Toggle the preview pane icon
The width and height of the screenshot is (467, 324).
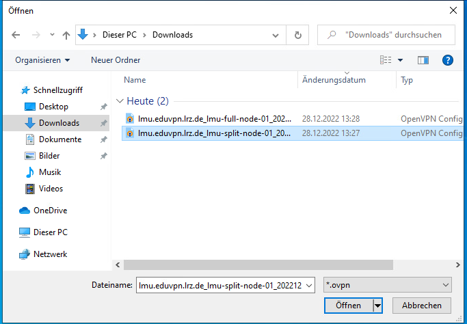tap(423, 60)
